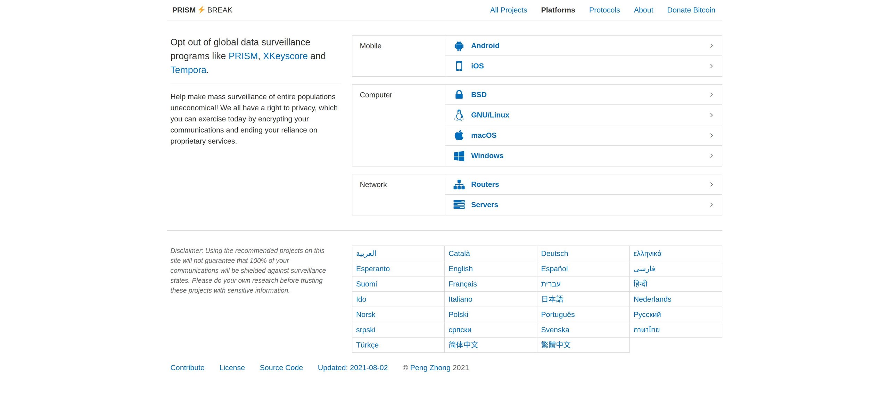Screen dimensions: 889x418
Task: Open the All Projects menu item
Action: (x=508, y=10)
